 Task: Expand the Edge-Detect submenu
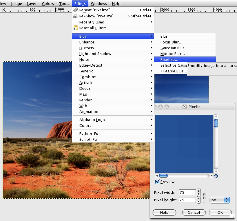tap(113, 65)
